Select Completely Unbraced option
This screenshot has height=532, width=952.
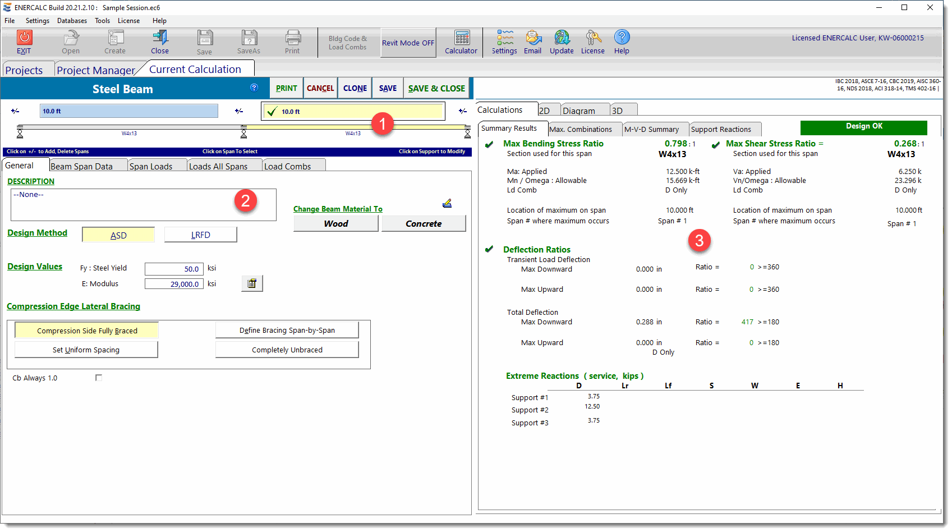(x=287, y=350)
